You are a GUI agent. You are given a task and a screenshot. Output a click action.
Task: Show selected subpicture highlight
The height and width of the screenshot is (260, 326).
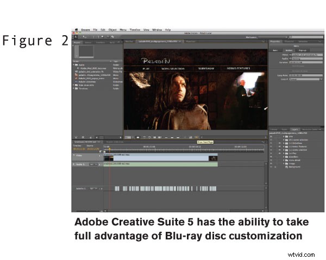click(x=172, y=137)
